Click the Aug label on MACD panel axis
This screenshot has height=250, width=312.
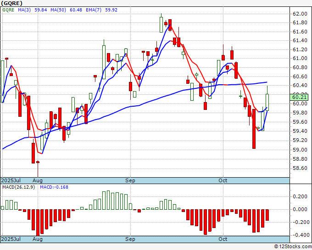[38, 239]
